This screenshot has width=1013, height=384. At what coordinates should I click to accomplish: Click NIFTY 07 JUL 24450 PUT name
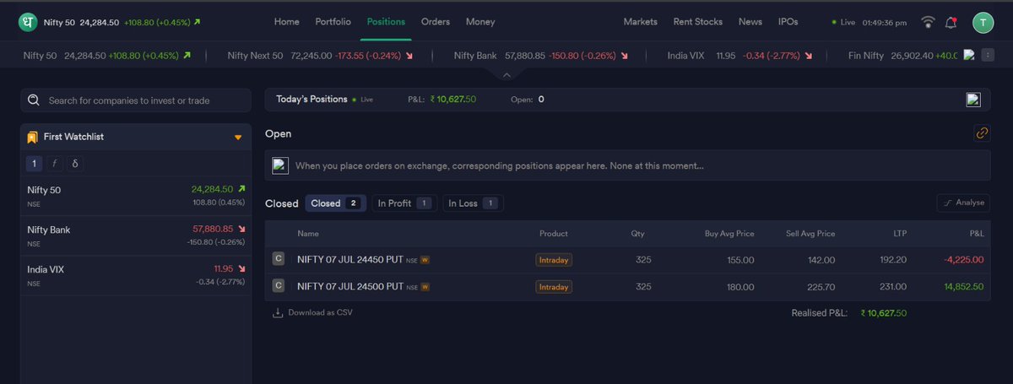pyautogui.click(x=350, y=261)
